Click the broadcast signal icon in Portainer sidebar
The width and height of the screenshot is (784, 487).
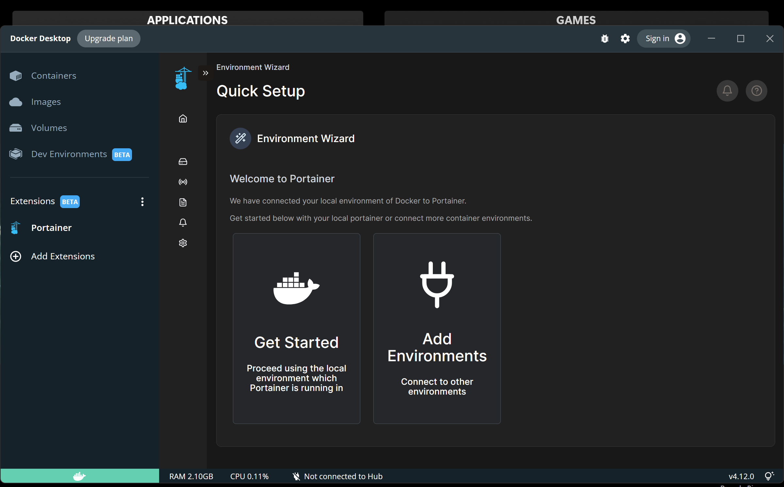[183, 182]
